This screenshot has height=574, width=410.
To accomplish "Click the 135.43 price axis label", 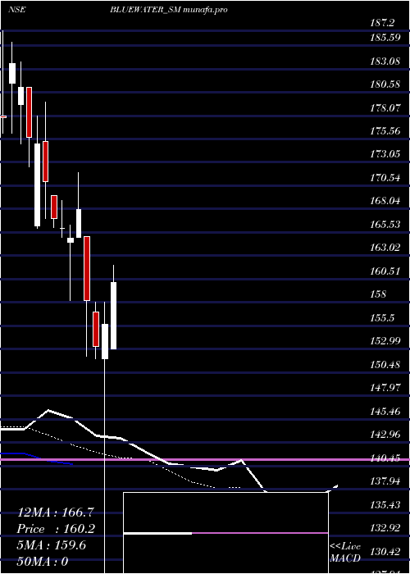I will (x=385, y=504).
